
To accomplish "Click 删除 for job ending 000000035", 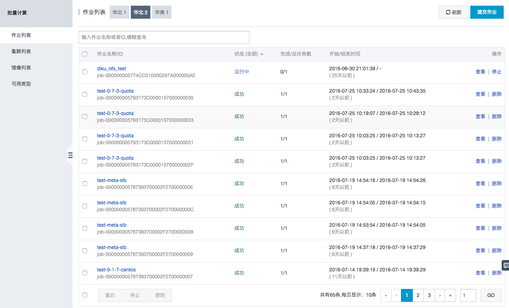I will (x=497, y=94).
